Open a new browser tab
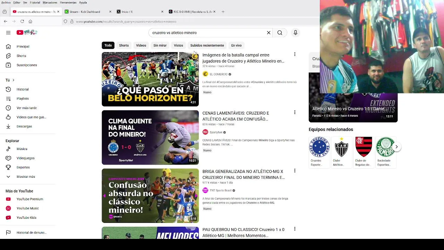 223,12
